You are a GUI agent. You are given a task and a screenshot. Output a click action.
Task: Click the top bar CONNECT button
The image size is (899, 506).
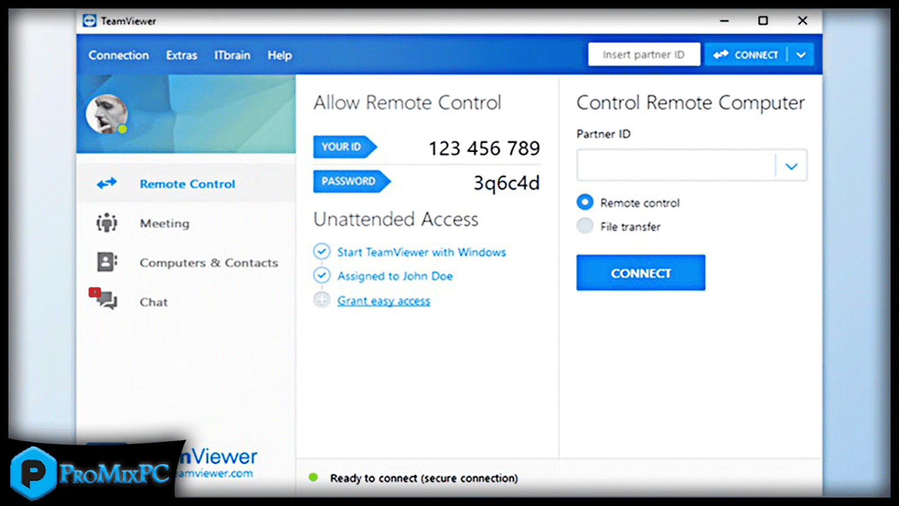click(x=746, y=55)
